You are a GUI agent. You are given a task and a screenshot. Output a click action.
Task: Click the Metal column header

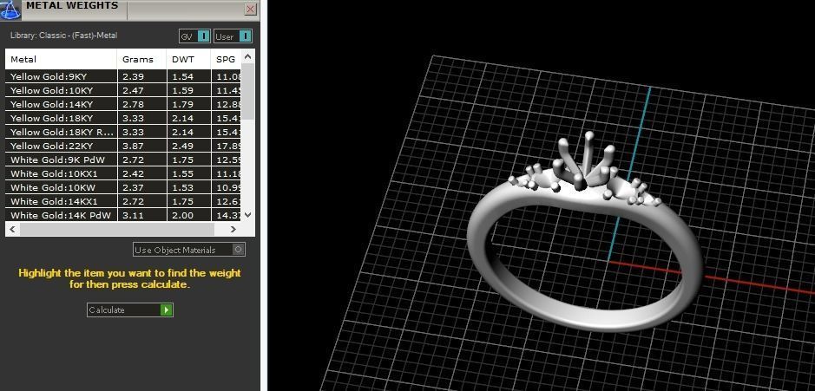coord(61,59)
